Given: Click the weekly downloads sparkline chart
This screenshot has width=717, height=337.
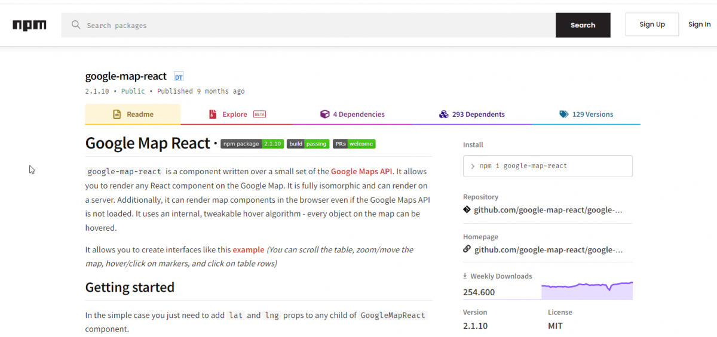Looking at the screenshot, I should click(587, 290).
